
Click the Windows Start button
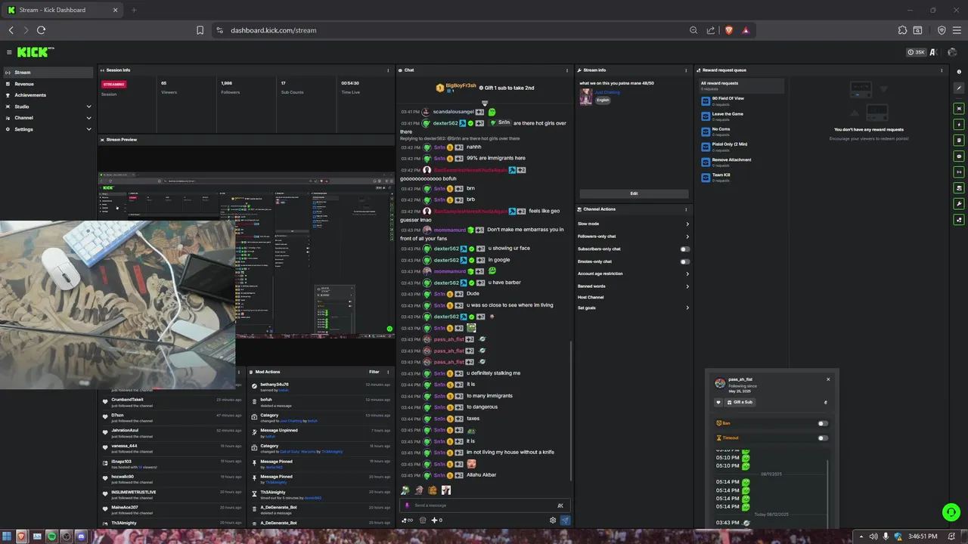point(5,536)
